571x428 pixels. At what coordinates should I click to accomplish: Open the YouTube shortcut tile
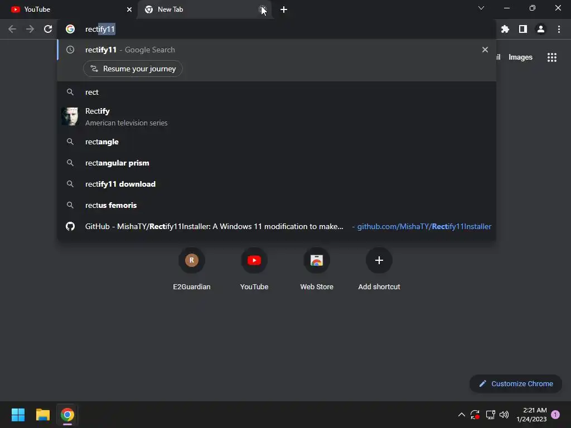(x=254, y=269)
